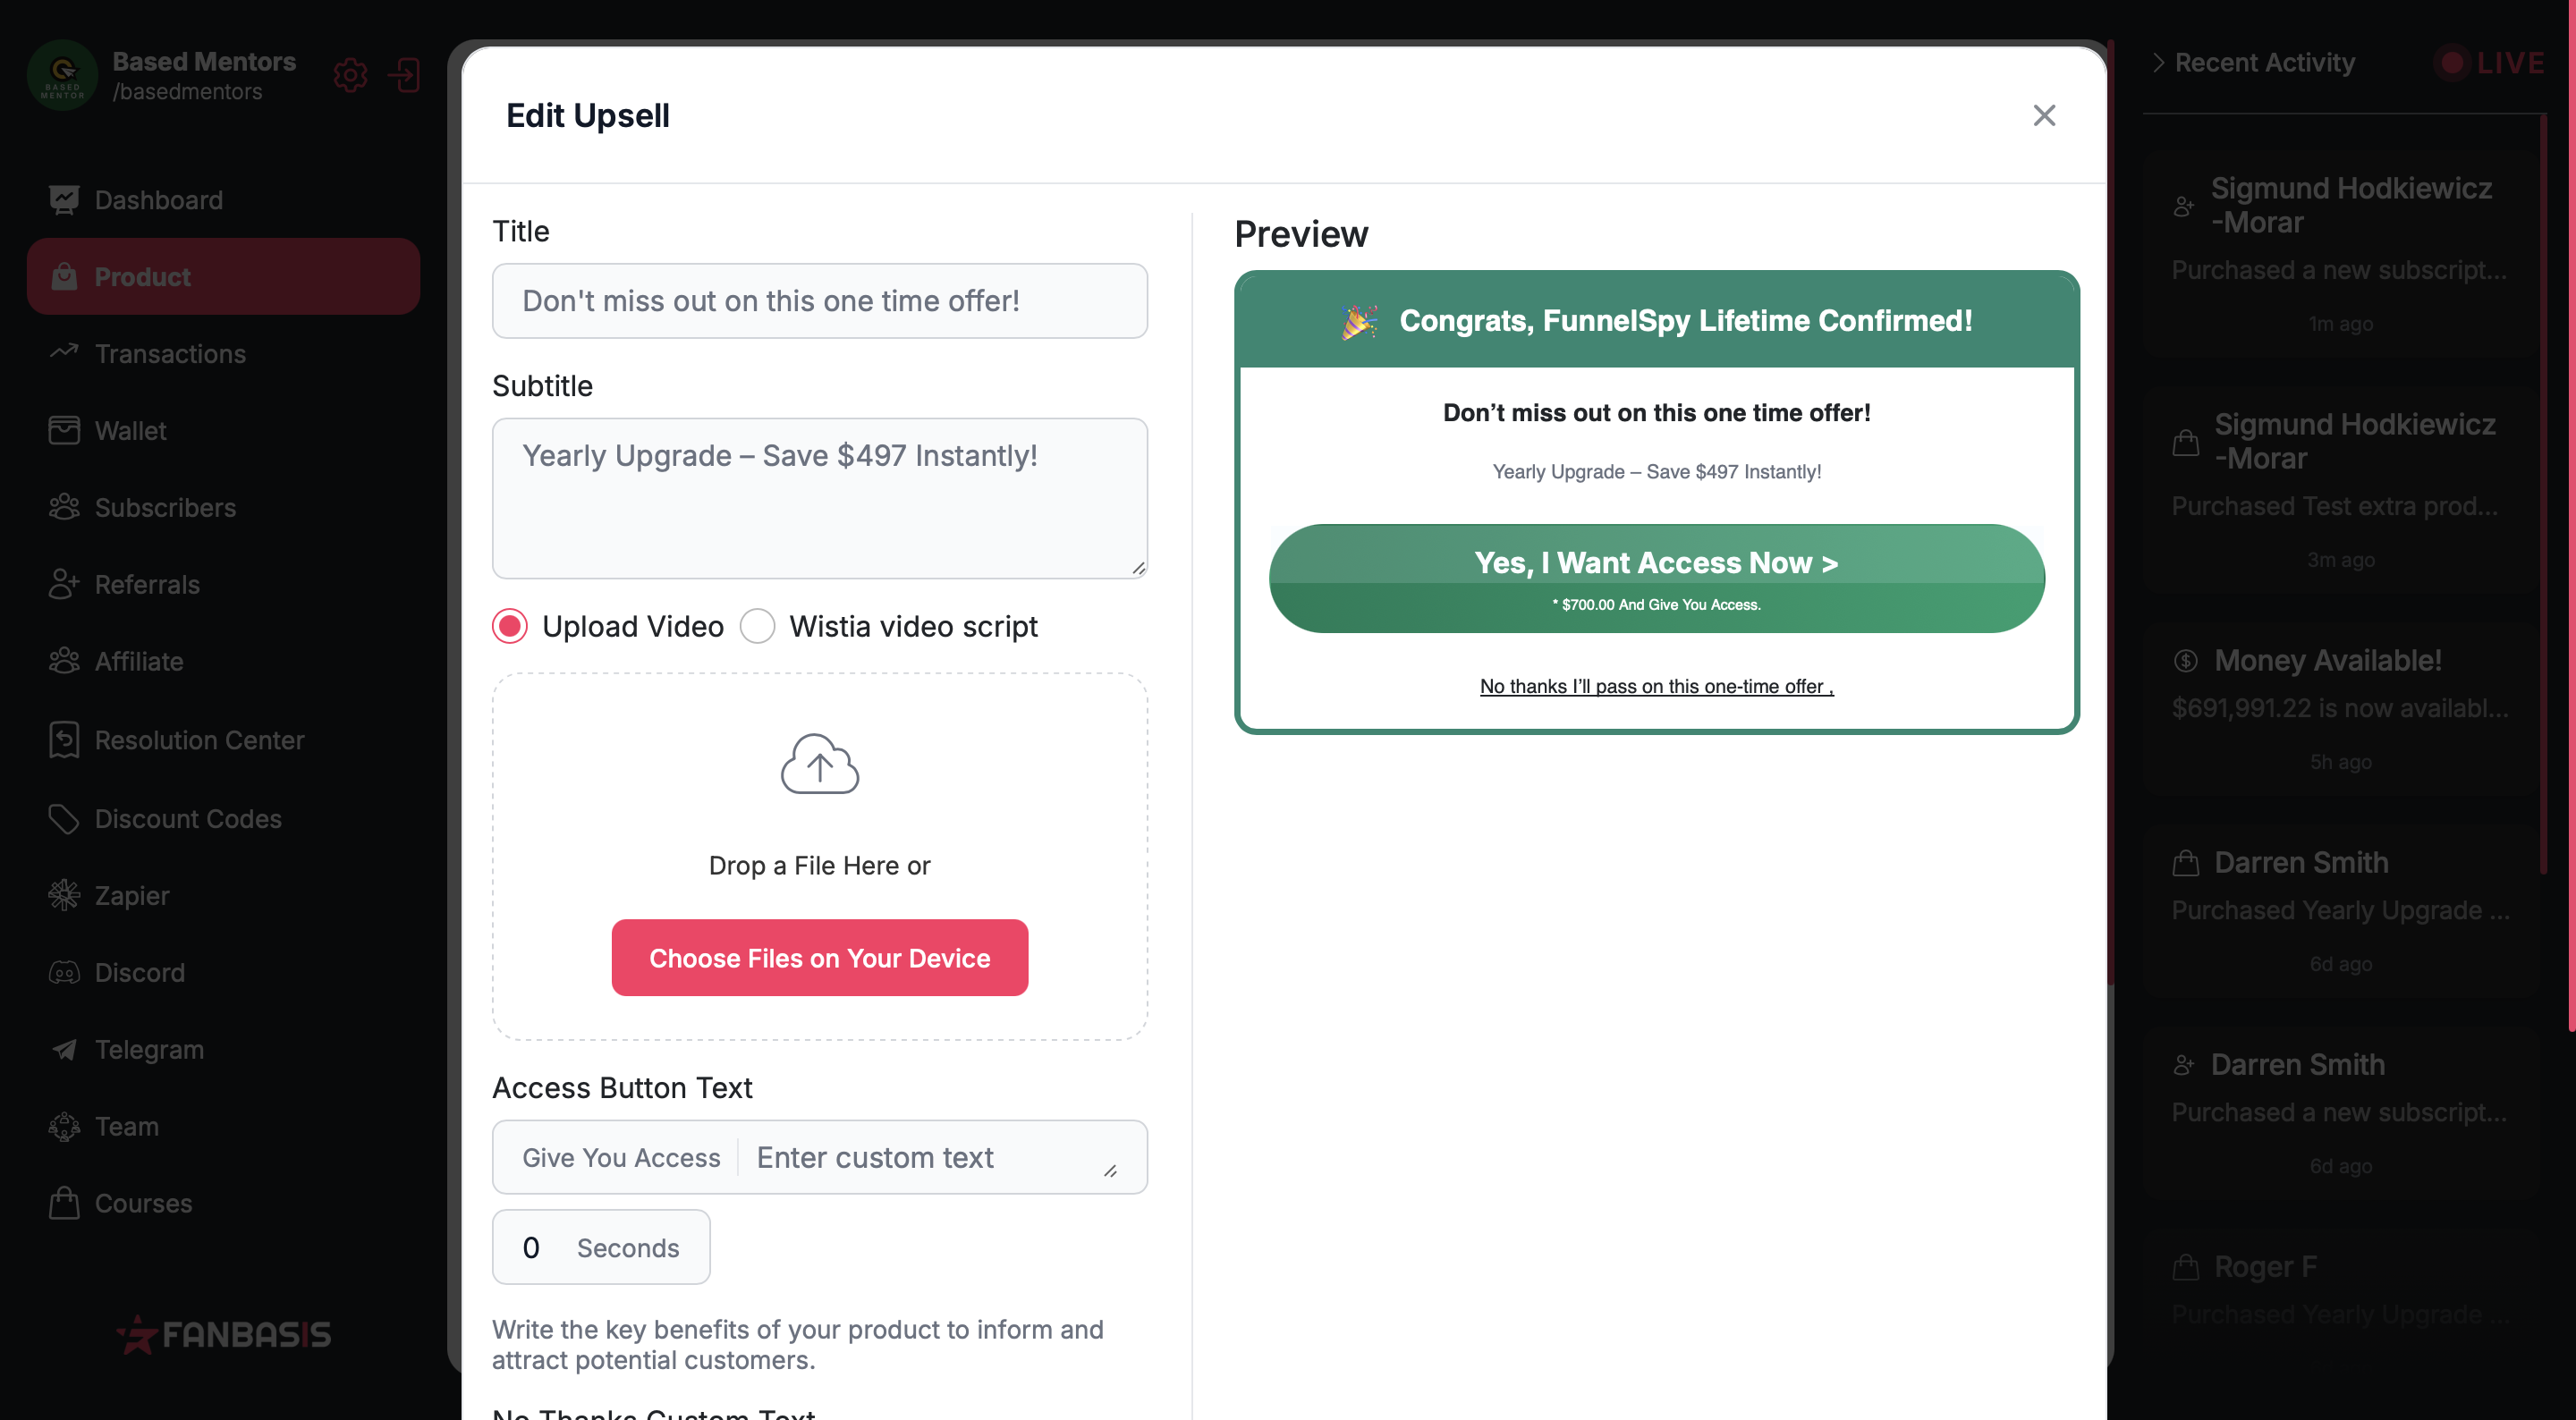2576x1420 pixels.
Task: Select the Wistia video script radio option
Action: (x=757, y=626)
